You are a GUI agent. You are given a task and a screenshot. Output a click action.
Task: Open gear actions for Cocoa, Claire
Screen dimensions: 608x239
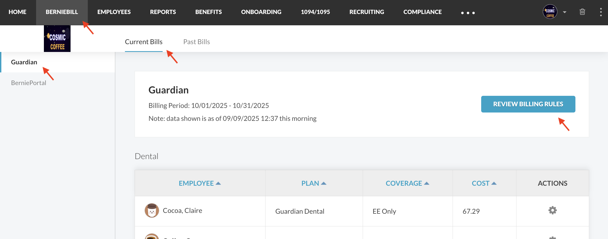pyautogui.click(x=553, y=210)
